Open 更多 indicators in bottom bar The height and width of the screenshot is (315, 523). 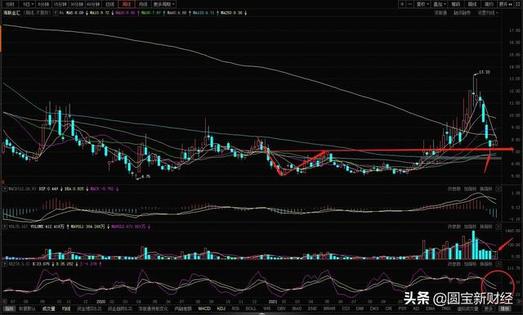coord(489,308)
